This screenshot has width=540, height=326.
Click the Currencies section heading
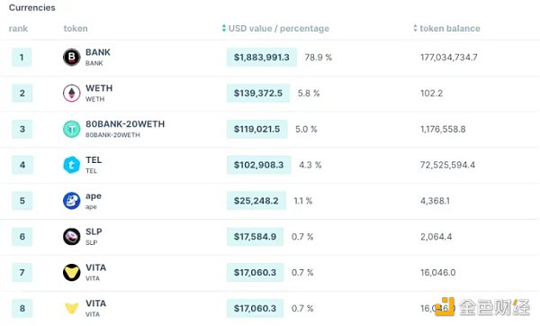(x=32, y=7)
